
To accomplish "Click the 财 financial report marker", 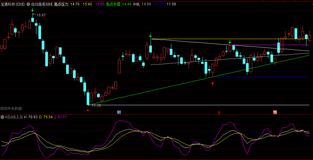I will 119,112.
